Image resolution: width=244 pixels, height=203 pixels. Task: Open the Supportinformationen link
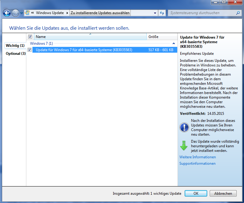pos(197,164)
